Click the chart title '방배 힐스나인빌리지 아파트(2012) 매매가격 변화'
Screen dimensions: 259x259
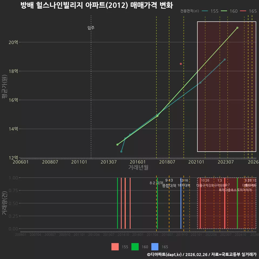pos(97,5)
